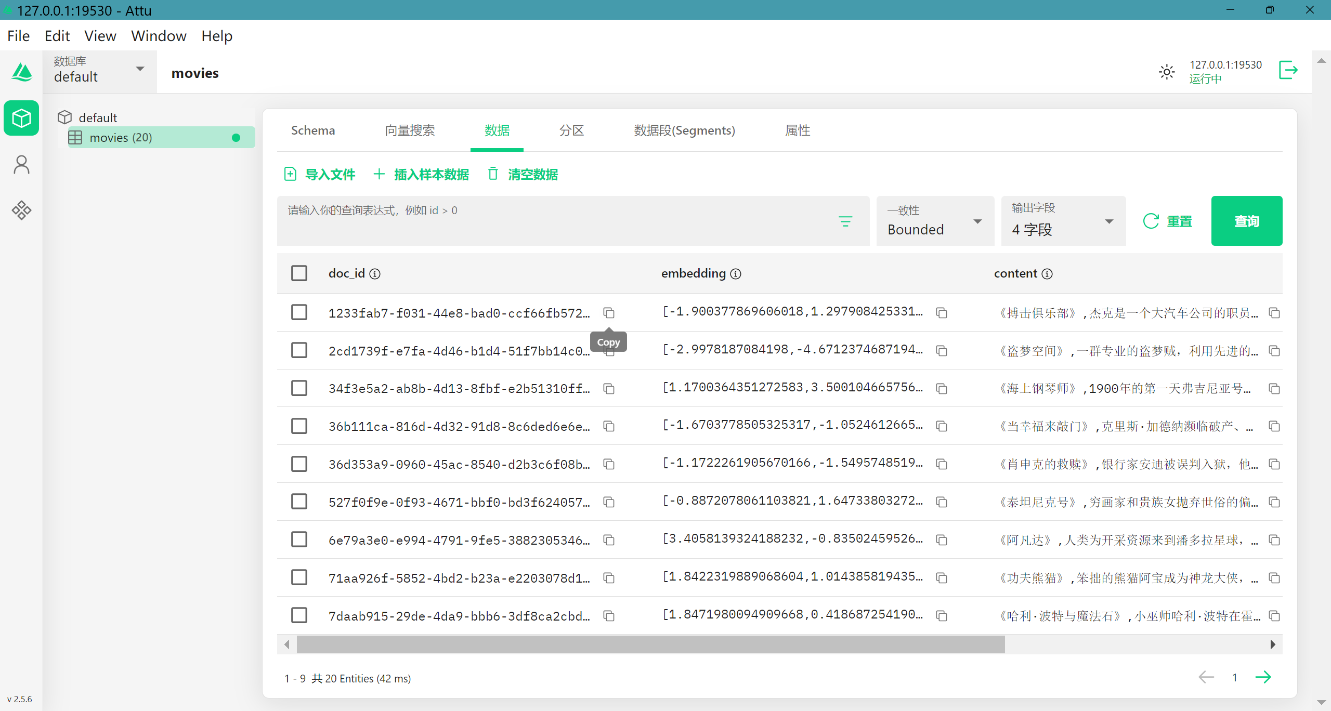Switch to the 向量搜索 tab

point(410,130)
